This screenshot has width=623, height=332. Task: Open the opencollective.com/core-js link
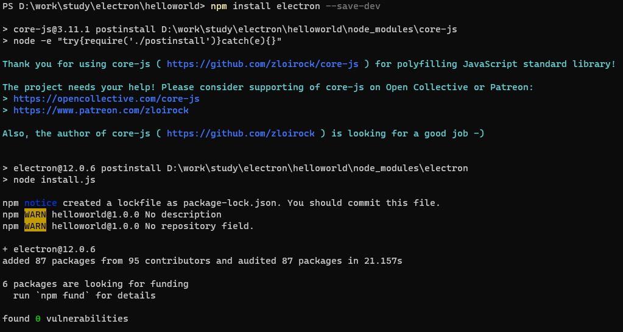[x=107, y=99]
